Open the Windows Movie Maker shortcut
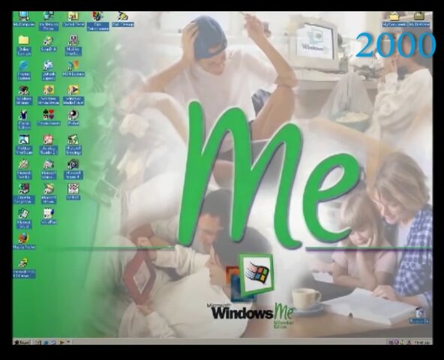Image resolution: width=444 pixels, height=360 pixels. (49, 95)
